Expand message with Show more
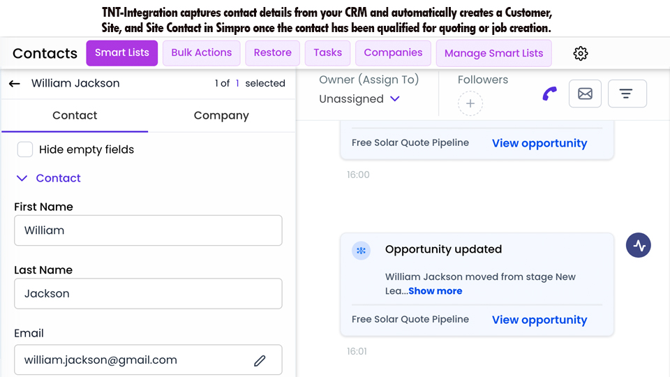The image size is (670, 377). pos(435,291)
